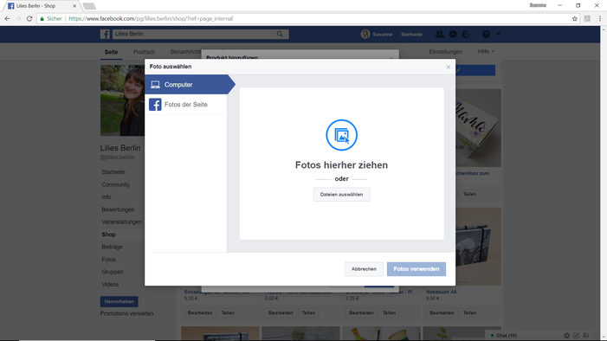Open the Einstellungen page tab
The width and height of the screenshot is (607, 341).
pos(445,51)
